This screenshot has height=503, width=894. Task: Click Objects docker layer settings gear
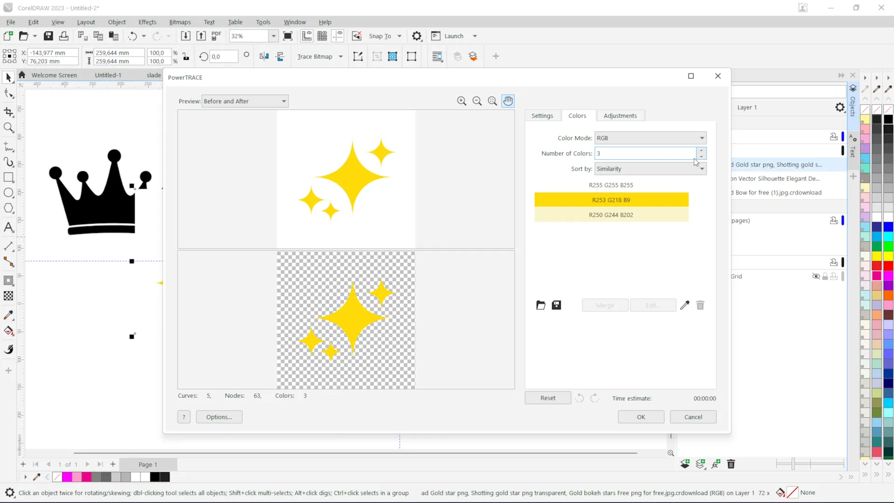click(840, 108)
